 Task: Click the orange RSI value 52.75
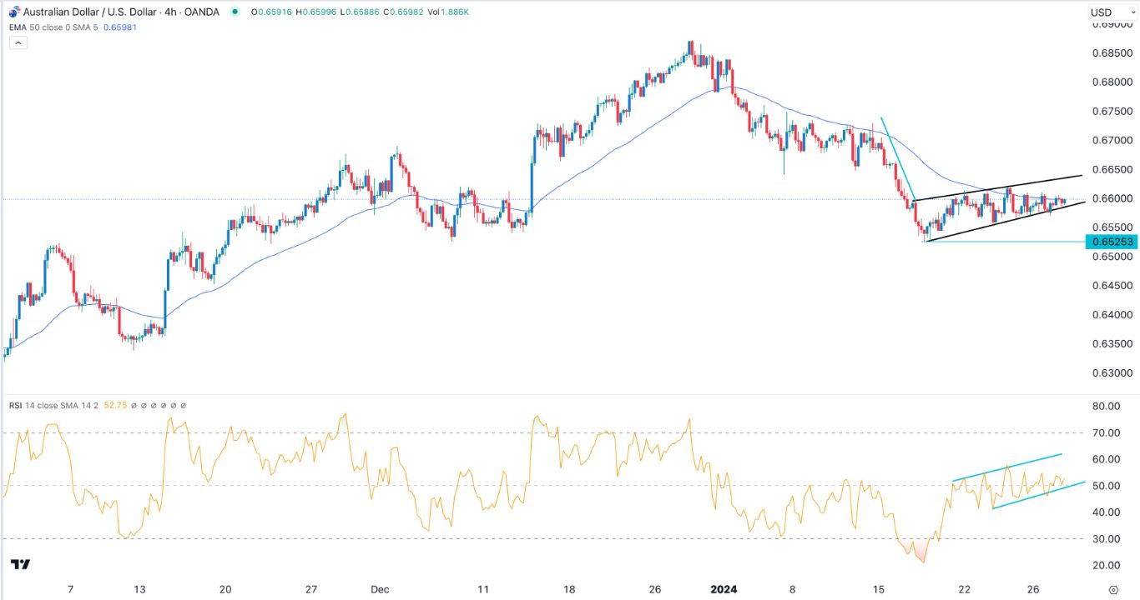coord(115,406)
